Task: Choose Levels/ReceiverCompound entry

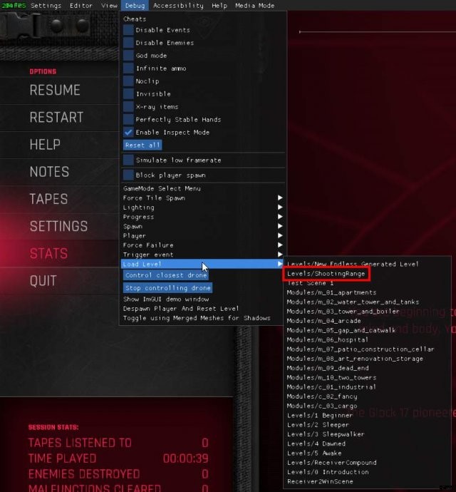Action: 332,463
